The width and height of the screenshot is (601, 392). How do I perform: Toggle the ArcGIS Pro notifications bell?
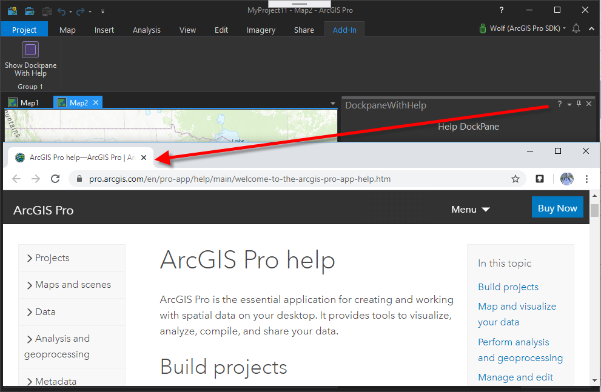click(576, 28)
